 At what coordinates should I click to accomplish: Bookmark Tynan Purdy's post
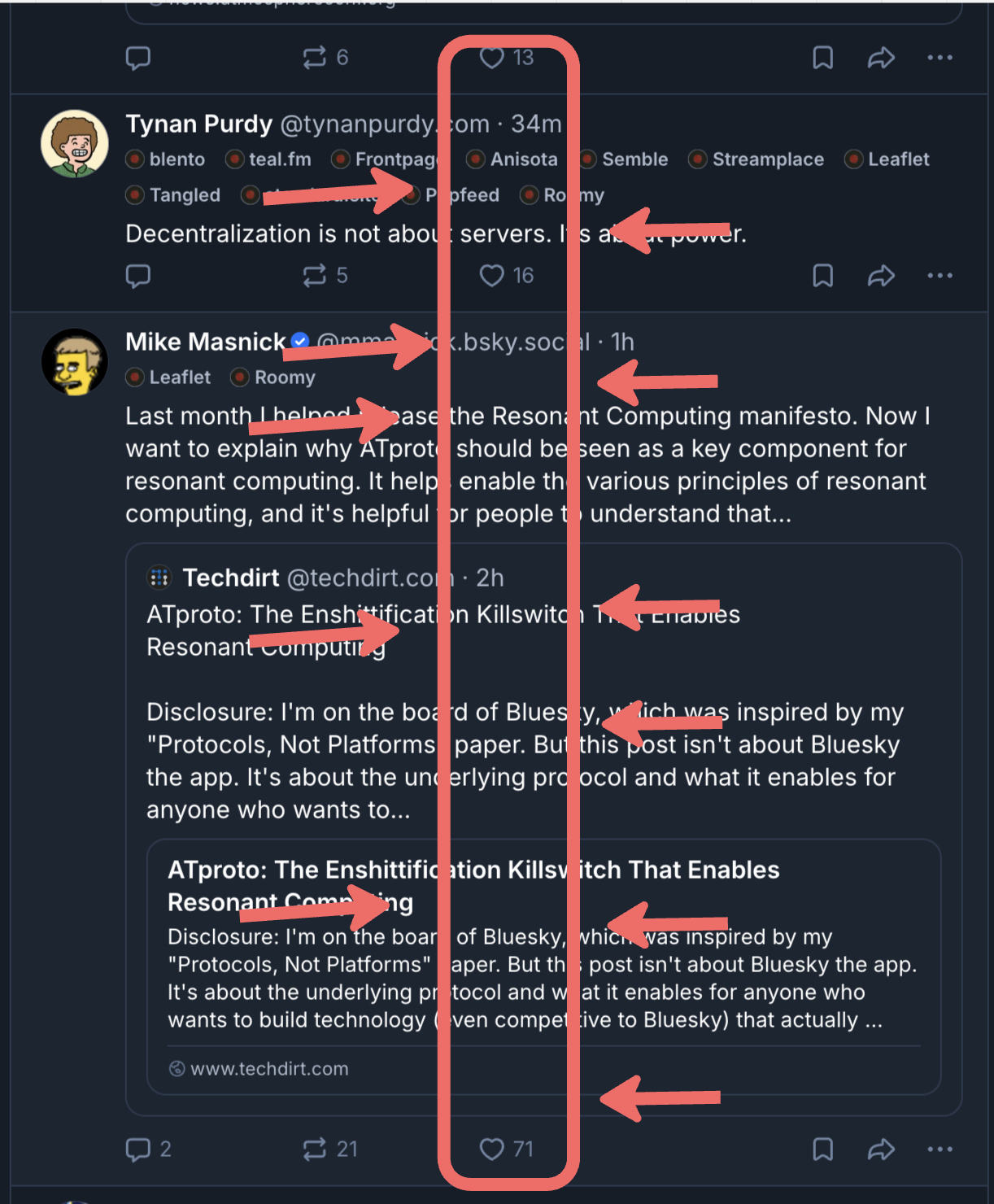tap(822, 276)
